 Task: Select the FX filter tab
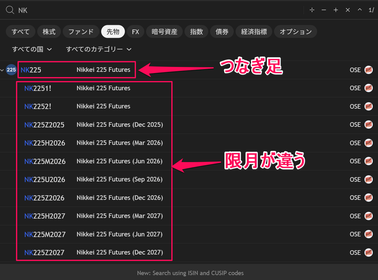pyautogui.click(x=136, y=32)
